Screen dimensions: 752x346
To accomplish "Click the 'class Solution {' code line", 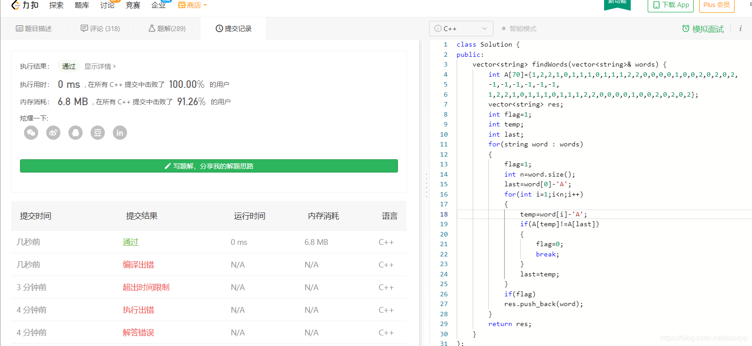I will (x=488, y=44).
